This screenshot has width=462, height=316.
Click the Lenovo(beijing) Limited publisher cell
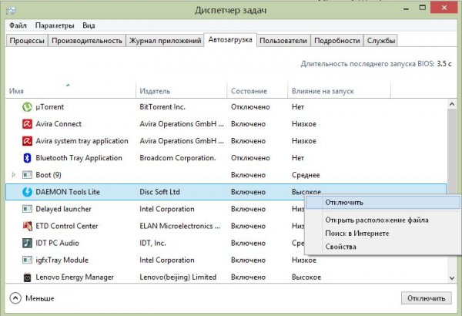pos(178,277)
